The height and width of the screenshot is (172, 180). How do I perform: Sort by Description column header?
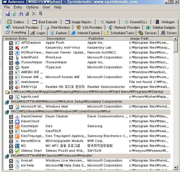click(65, 39)
